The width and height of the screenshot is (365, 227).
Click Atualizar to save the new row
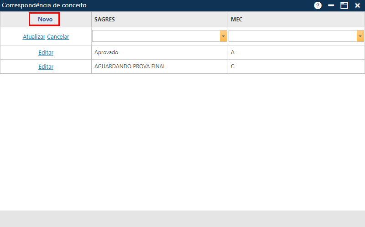click(34, 36)
